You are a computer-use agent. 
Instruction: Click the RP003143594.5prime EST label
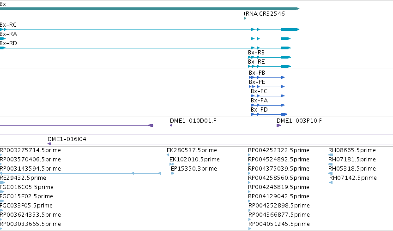click(30, 169)
